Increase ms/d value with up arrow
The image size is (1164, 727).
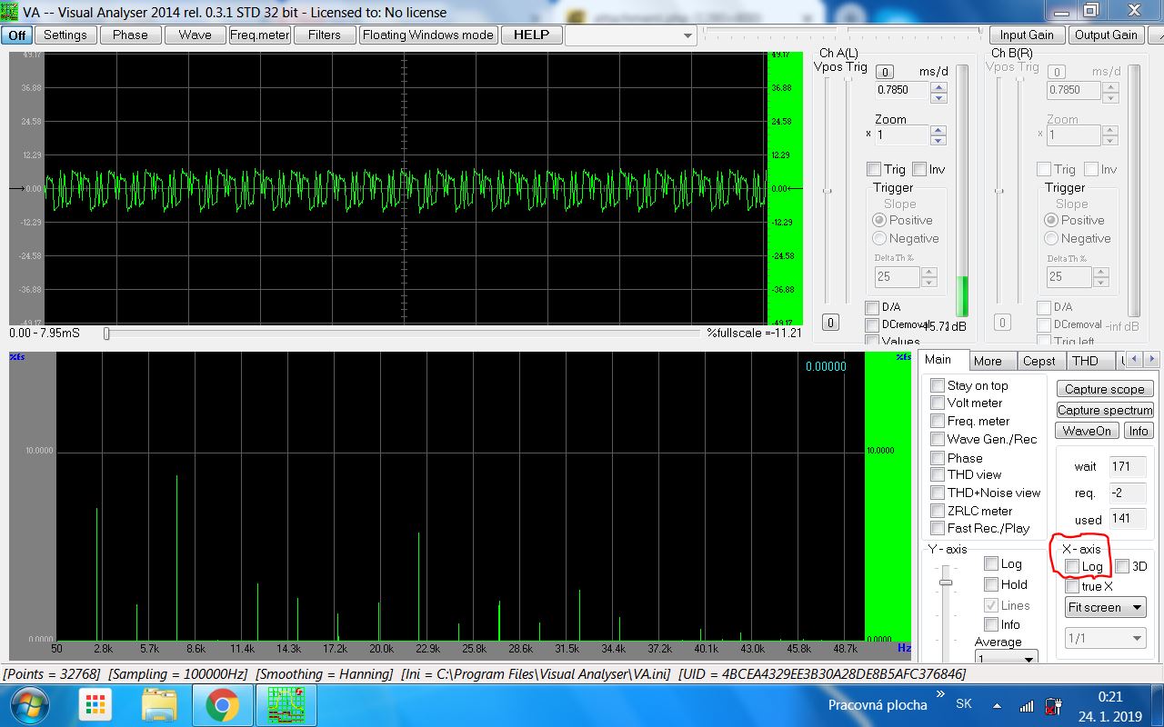tap(939, 85)
